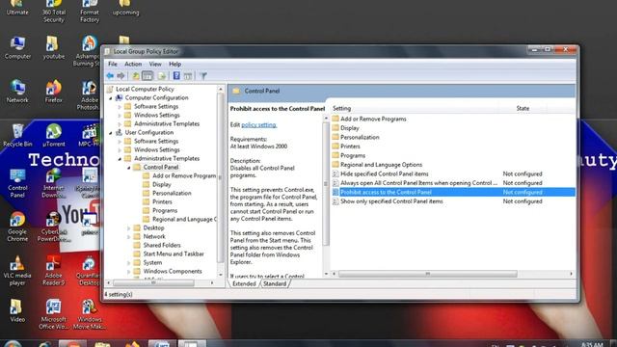Open the 360 Total Security desktop icon

54,11
